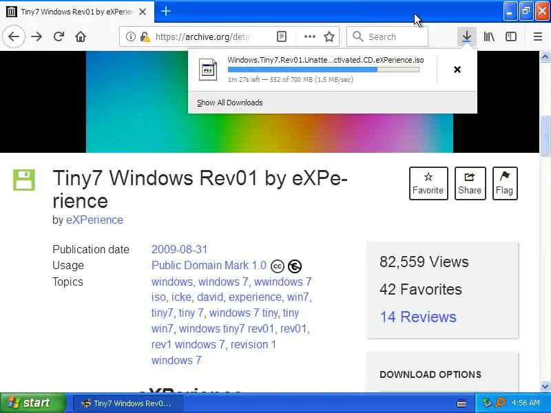The height and width of the screenshot is (413, 551).
Task: Click the vertical scrollbar thumb
Action: 545,135
